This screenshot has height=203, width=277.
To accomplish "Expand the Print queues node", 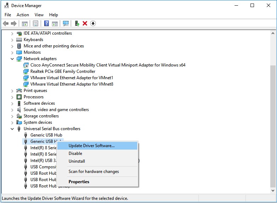I will pos(12,91).
